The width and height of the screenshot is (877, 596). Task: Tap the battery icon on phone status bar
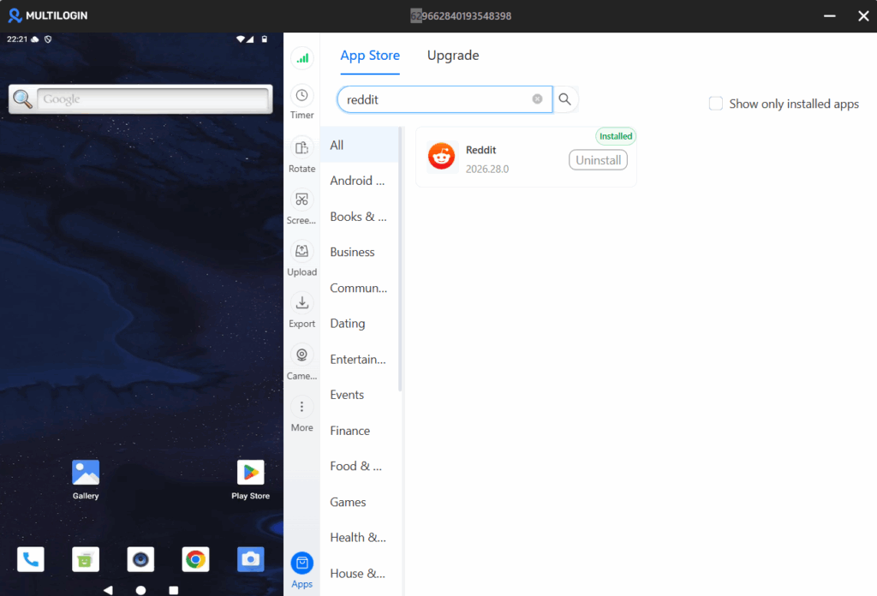coord(265,39)
